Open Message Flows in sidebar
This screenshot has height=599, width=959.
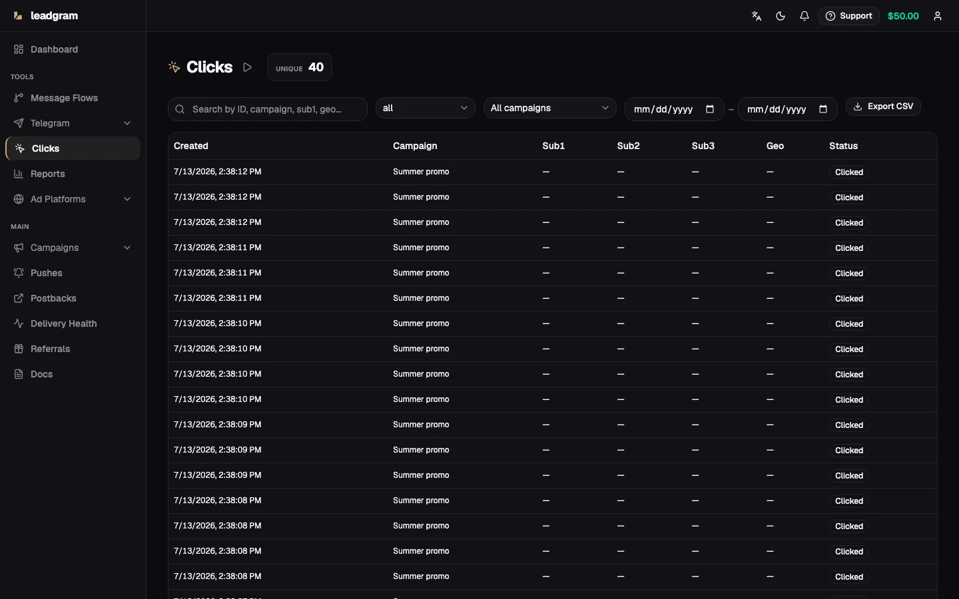point(73,98)
